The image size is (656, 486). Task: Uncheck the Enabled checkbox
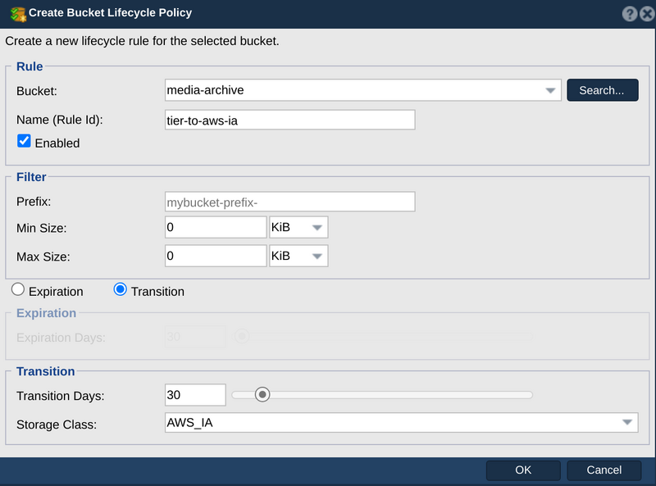tap(25, 141)
